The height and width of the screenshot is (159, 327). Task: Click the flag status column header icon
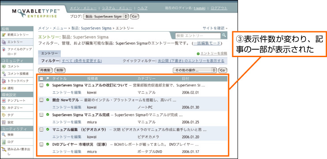pos(47,79)
